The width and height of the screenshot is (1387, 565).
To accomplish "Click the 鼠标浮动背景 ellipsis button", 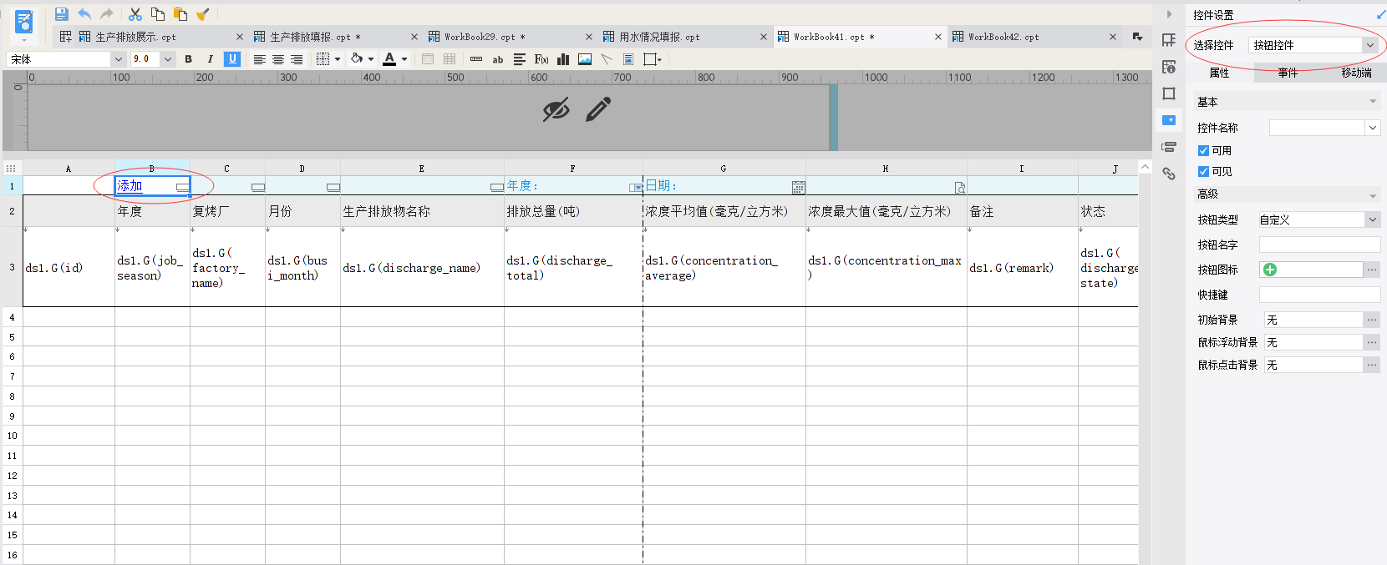I will (x=1372, y=342).
